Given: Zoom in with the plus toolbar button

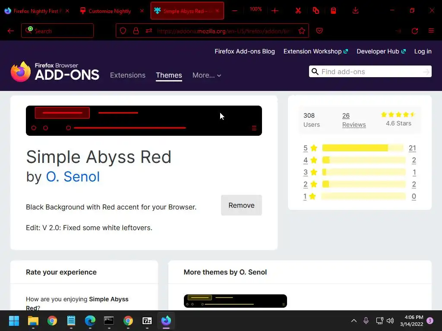Looking at the screenshot, I should (275, 11).
